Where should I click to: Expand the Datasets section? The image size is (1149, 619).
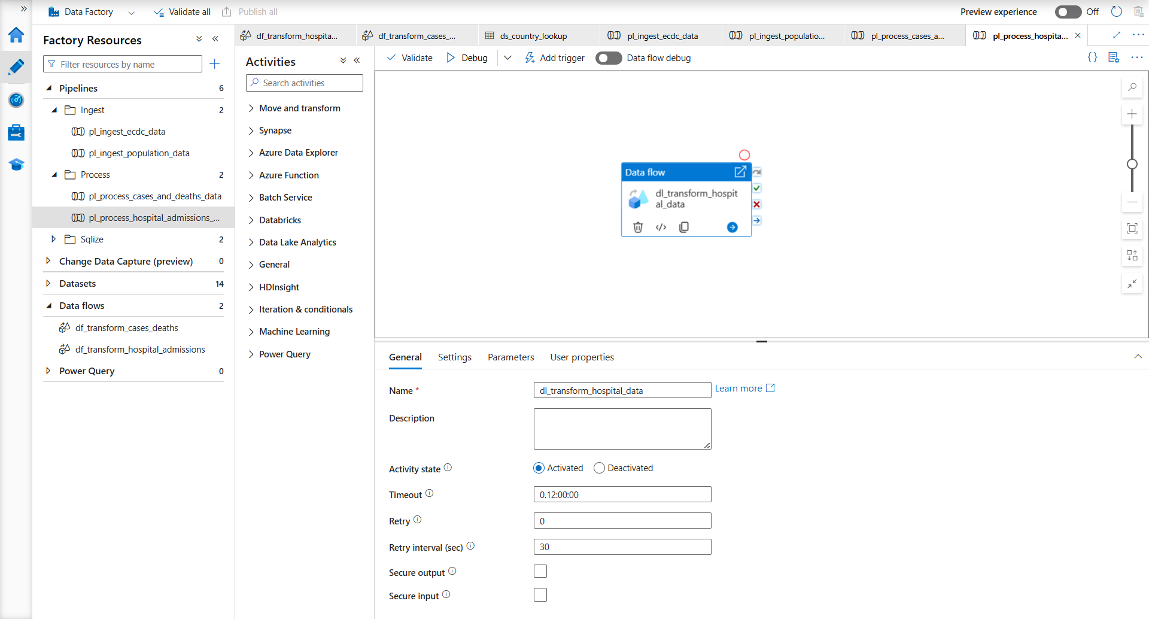coord(48,283)
